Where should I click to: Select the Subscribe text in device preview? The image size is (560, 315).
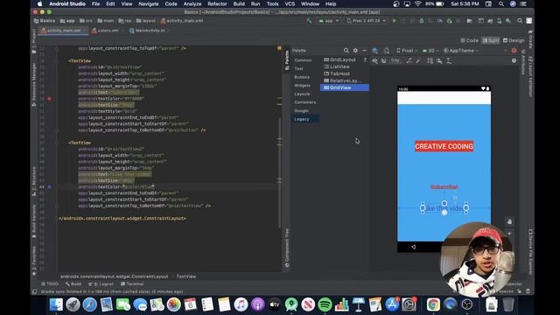444,186
